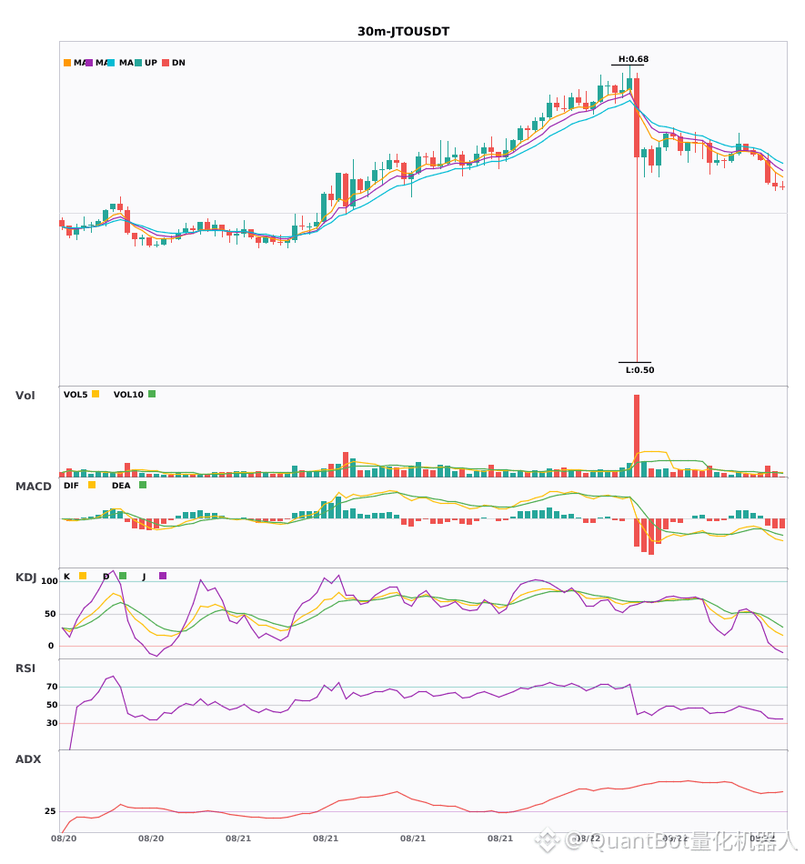Click the UP legend text
Image resolution: width=805 pixels, height=864 pixels.
click(x=151, y=63)
